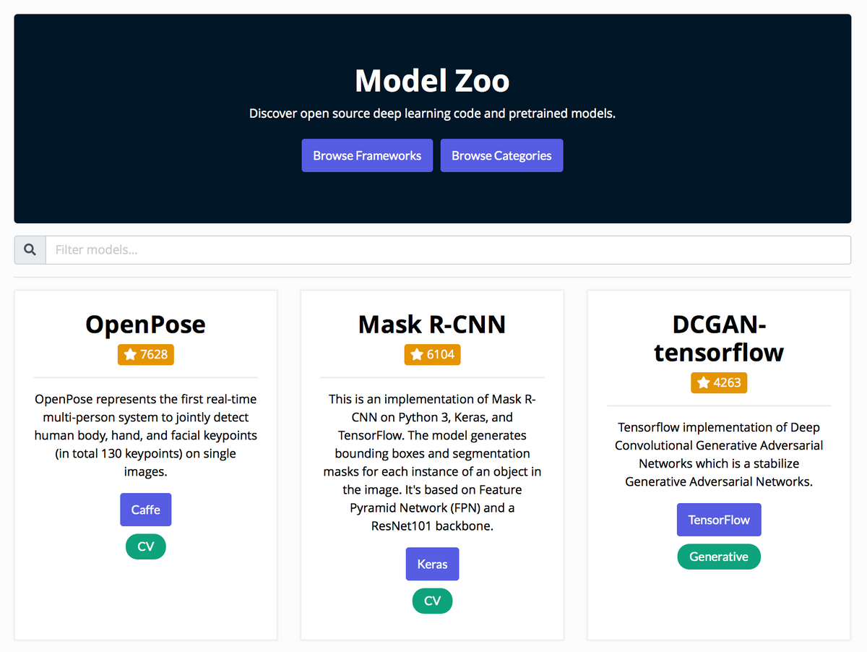Click the Mask R-CNN description text
867x652 pixels.
point(432,463)
